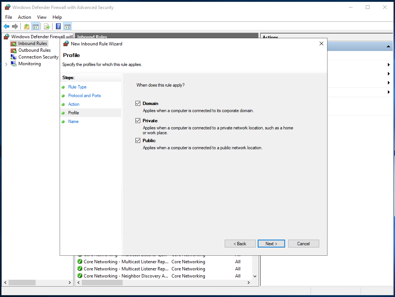Click the Monitoring tree icon
395x297 pixels.
14,64
